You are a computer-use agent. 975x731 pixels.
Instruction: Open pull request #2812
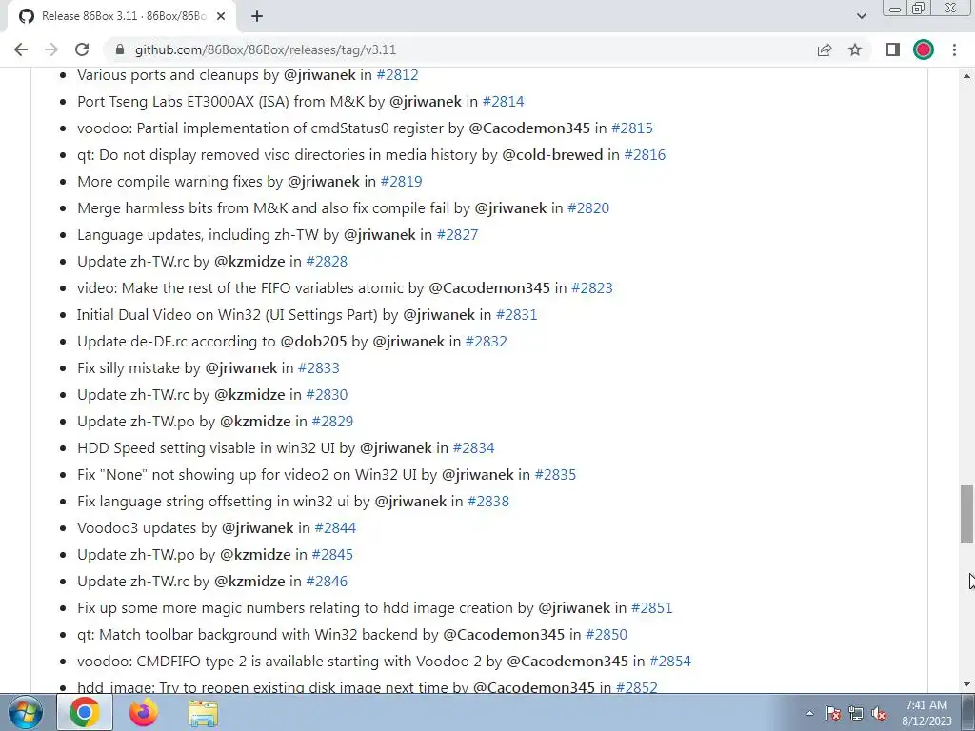tap(397, 74)
